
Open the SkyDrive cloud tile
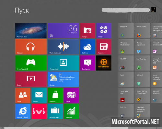[87, 47]
